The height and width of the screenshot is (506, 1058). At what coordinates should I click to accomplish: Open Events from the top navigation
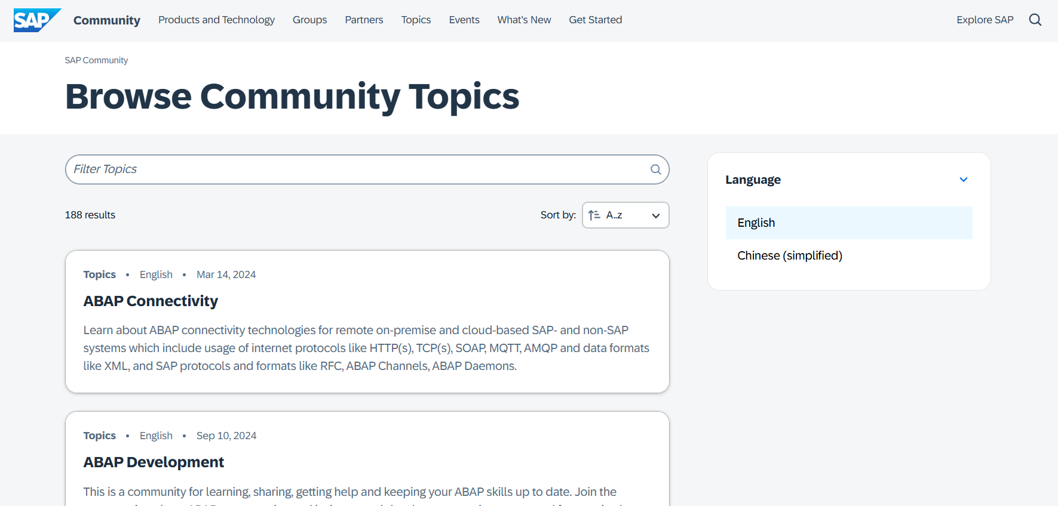pyautogui.click(x=464, y=20)
